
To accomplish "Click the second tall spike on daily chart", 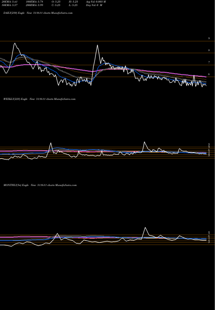I will [x=97, y=45].
